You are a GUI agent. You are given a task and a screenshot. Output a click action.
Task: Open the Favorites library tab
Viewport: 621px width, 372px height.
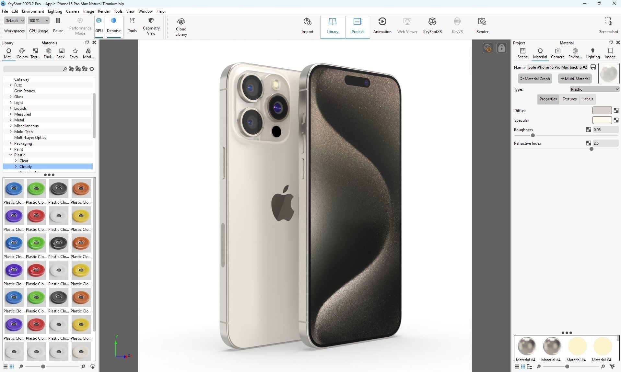coord(75,53)
